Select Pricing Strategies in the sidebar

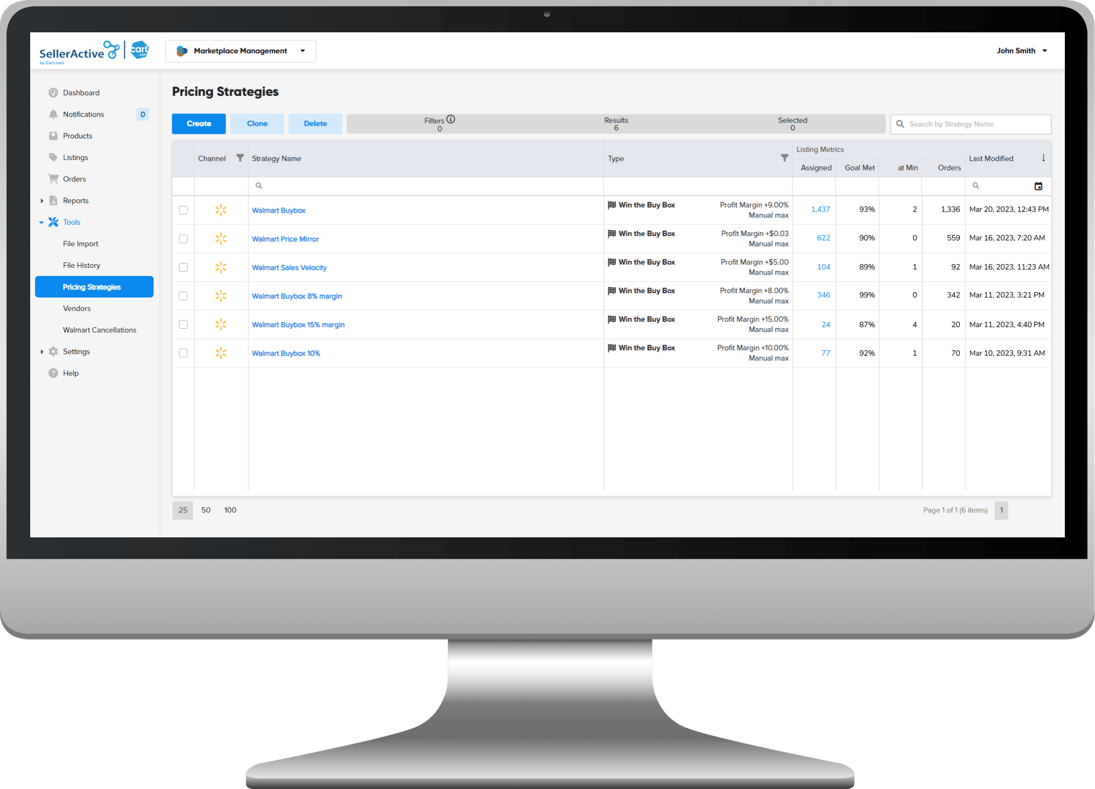(x=94, y=287)
